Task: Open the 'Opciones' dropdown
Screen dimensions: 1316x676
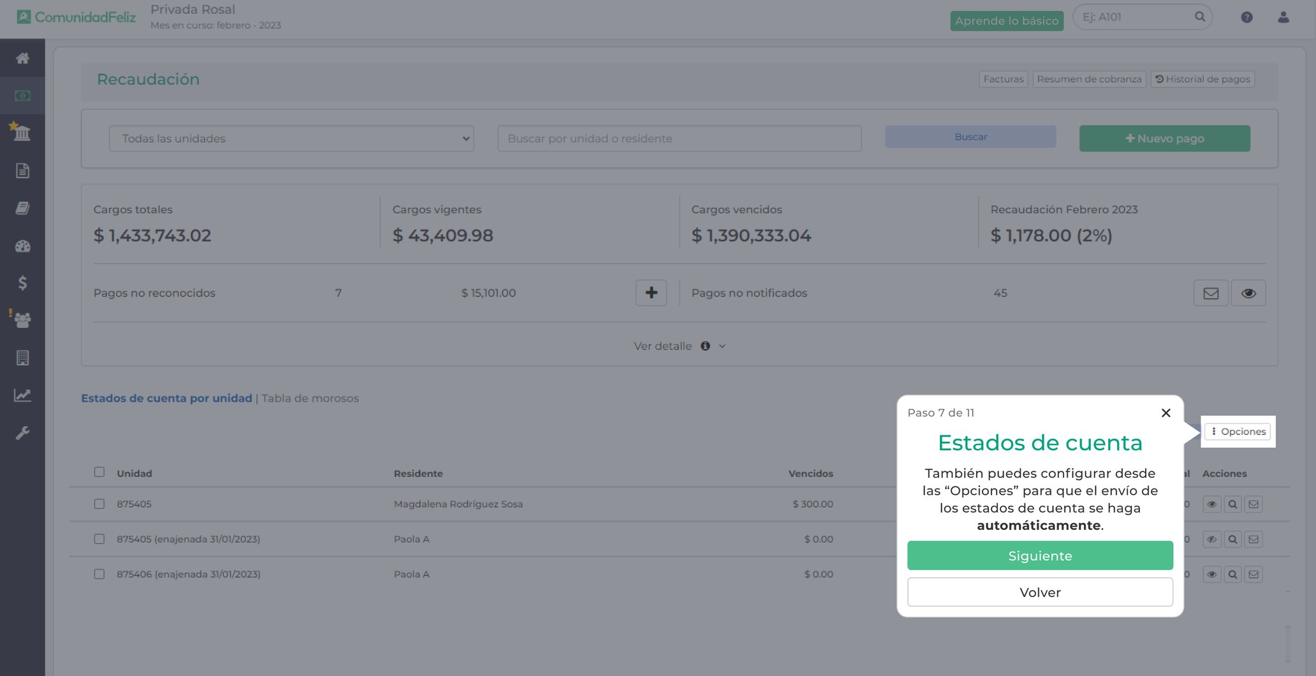Action: coord(1238,431)
